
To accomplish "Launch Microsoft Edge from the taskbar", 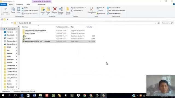I will [22, 95].
